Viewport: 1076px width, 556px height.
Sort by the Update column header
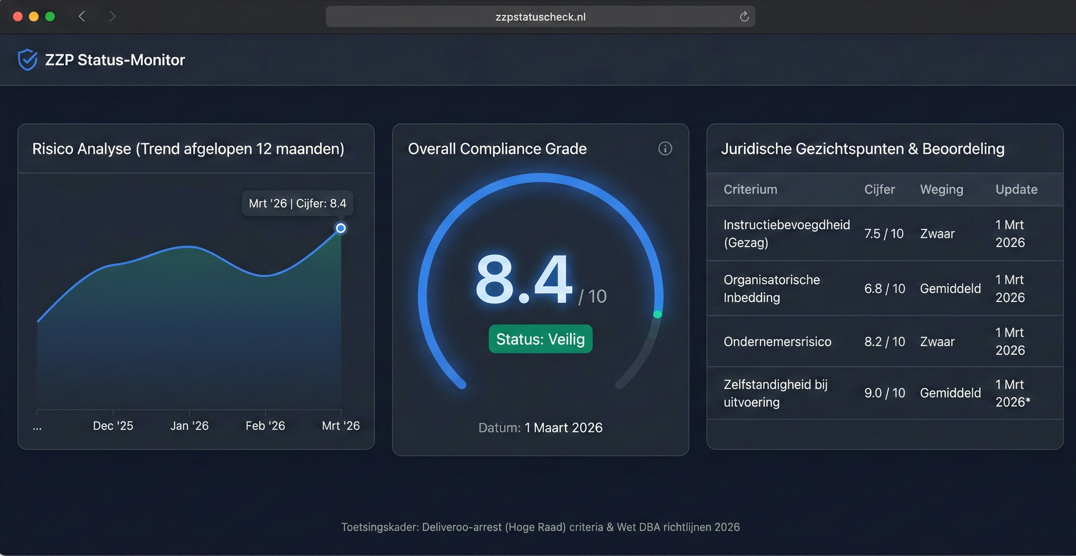tap(1016, 190)
